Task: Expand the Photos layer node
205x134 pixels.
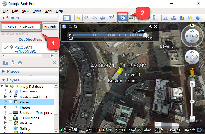Action: pyautogui.click(x=5, y=107)
